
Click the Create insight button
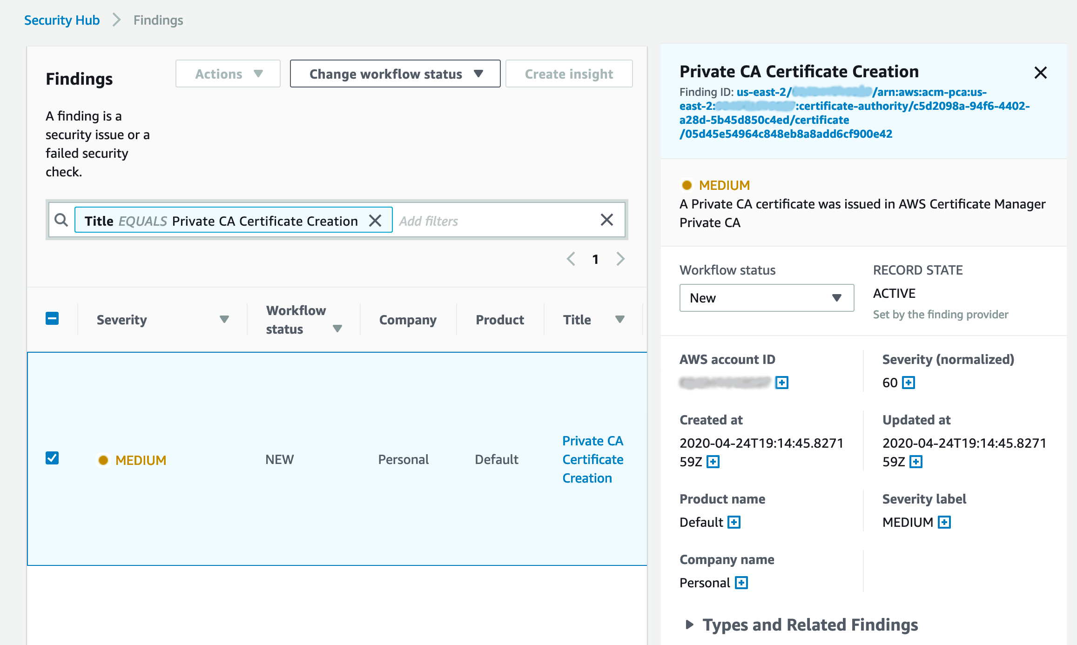pos(569,73)
